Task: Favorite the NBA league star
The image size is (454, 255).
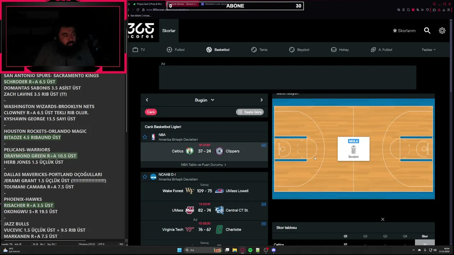Action: (x=145, y=137)
